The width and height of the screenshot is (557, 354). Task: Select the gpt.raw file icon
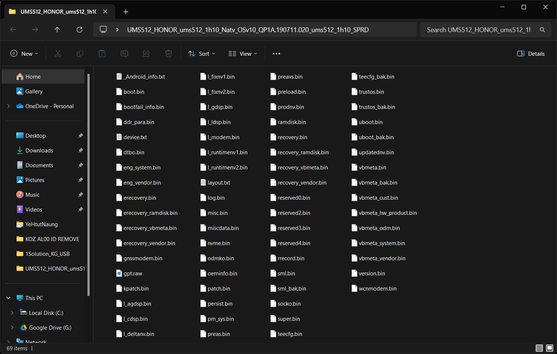click(119, 274)
